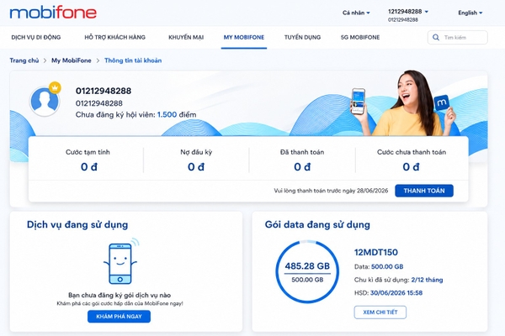Click the woman holding phone banner image
The image size is (505, 336).
(405, 102)
